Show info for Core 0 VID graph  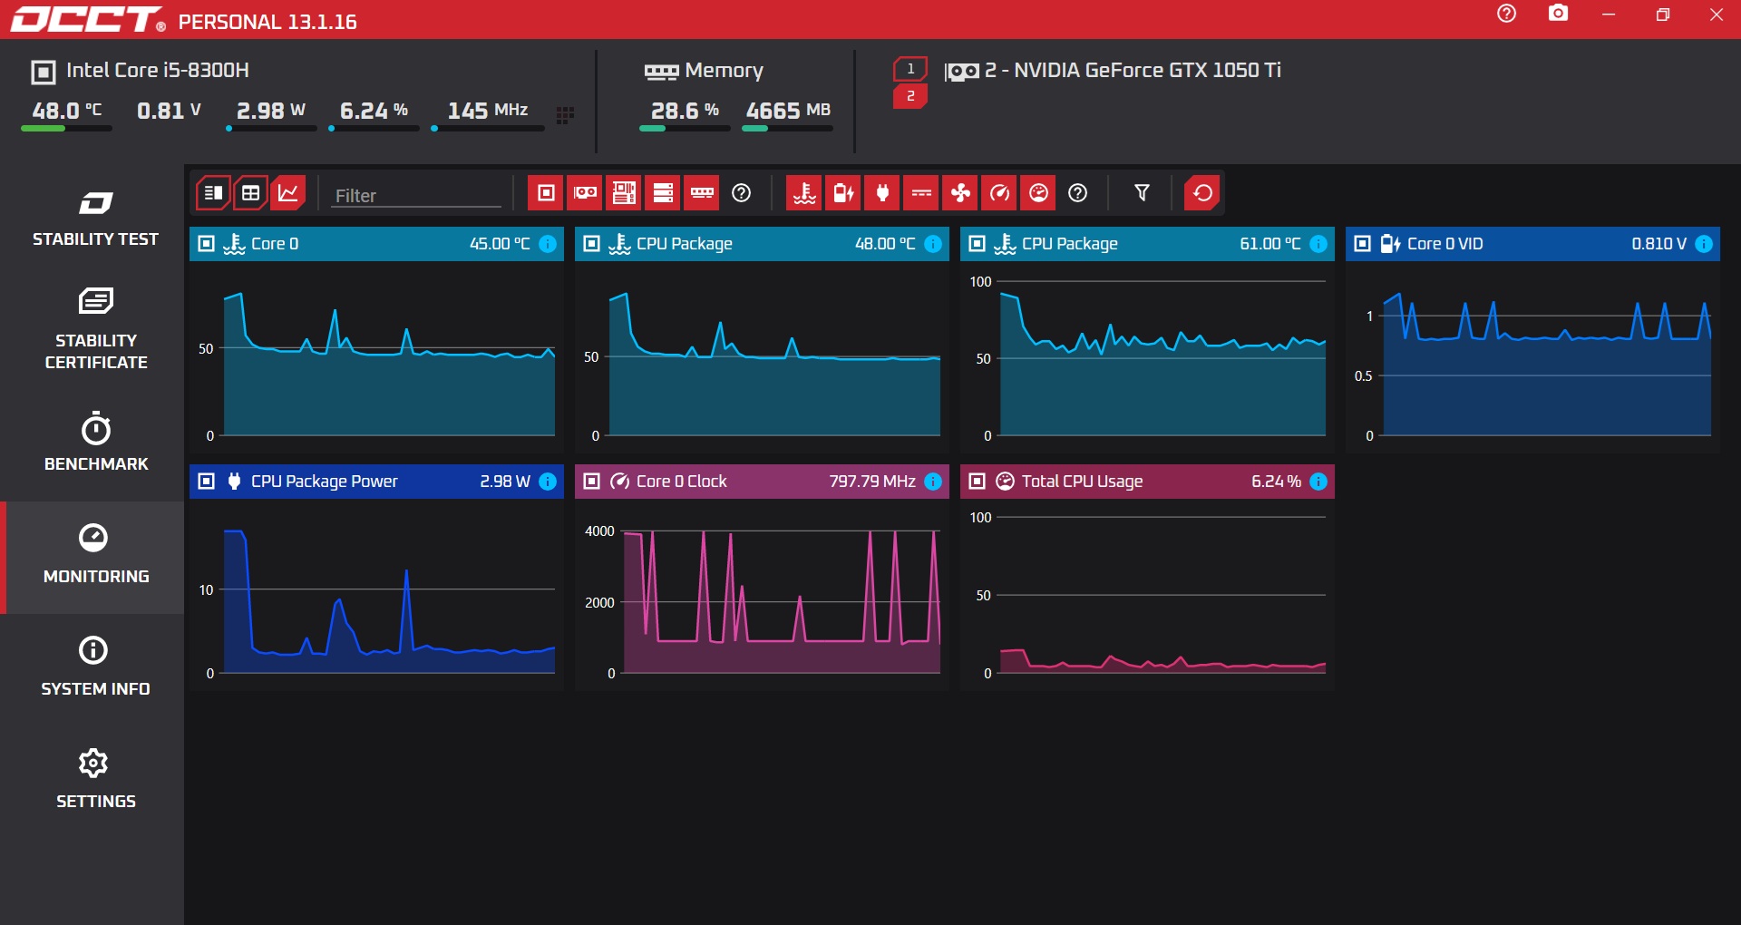[1704, 244]
